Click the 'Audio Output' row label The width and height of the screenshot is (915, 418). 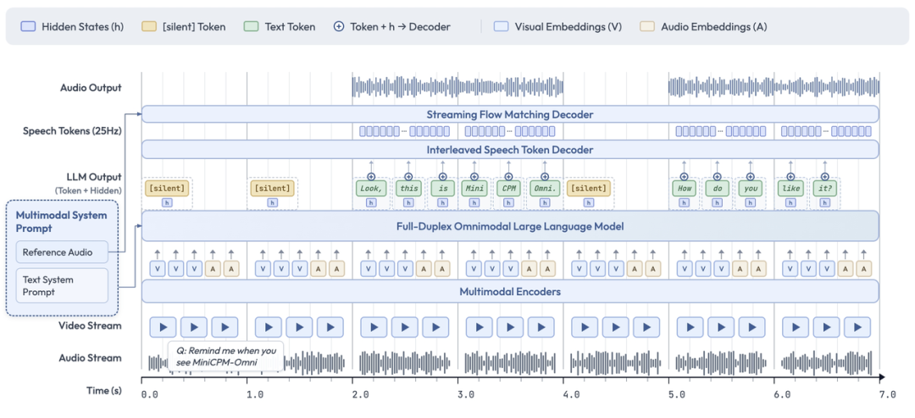pos(91,88)
